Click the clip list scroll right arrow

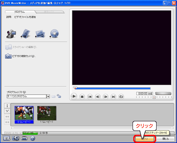click(x=173, y=128)
